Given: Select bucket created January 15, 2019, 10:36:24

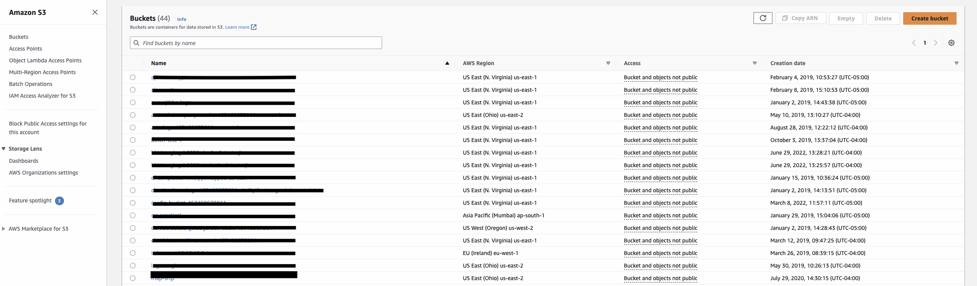Looking at the screenshot, I should click(133, 178).
